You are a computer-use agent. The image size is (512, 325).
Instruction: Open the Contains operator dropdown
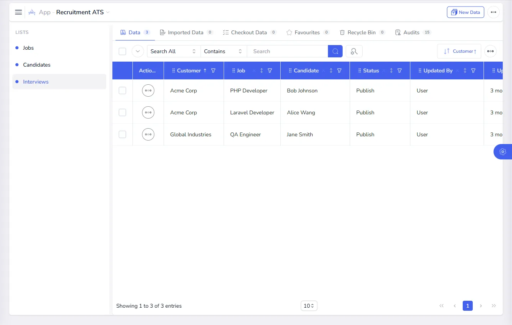224,51
